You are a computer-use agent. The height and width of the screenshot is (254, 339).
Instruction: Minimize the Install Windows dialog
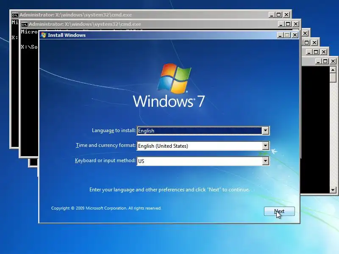280,35
